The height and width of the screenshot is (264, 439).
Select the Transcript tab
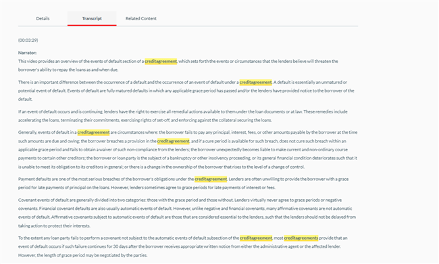[92, 18]
